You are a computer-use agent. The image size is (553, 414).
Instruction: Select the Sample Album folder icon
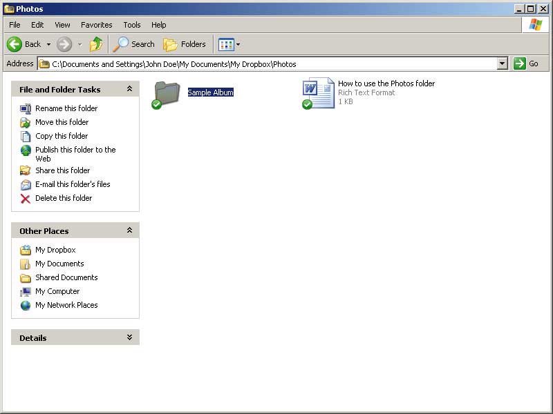(x=167, y=94)
